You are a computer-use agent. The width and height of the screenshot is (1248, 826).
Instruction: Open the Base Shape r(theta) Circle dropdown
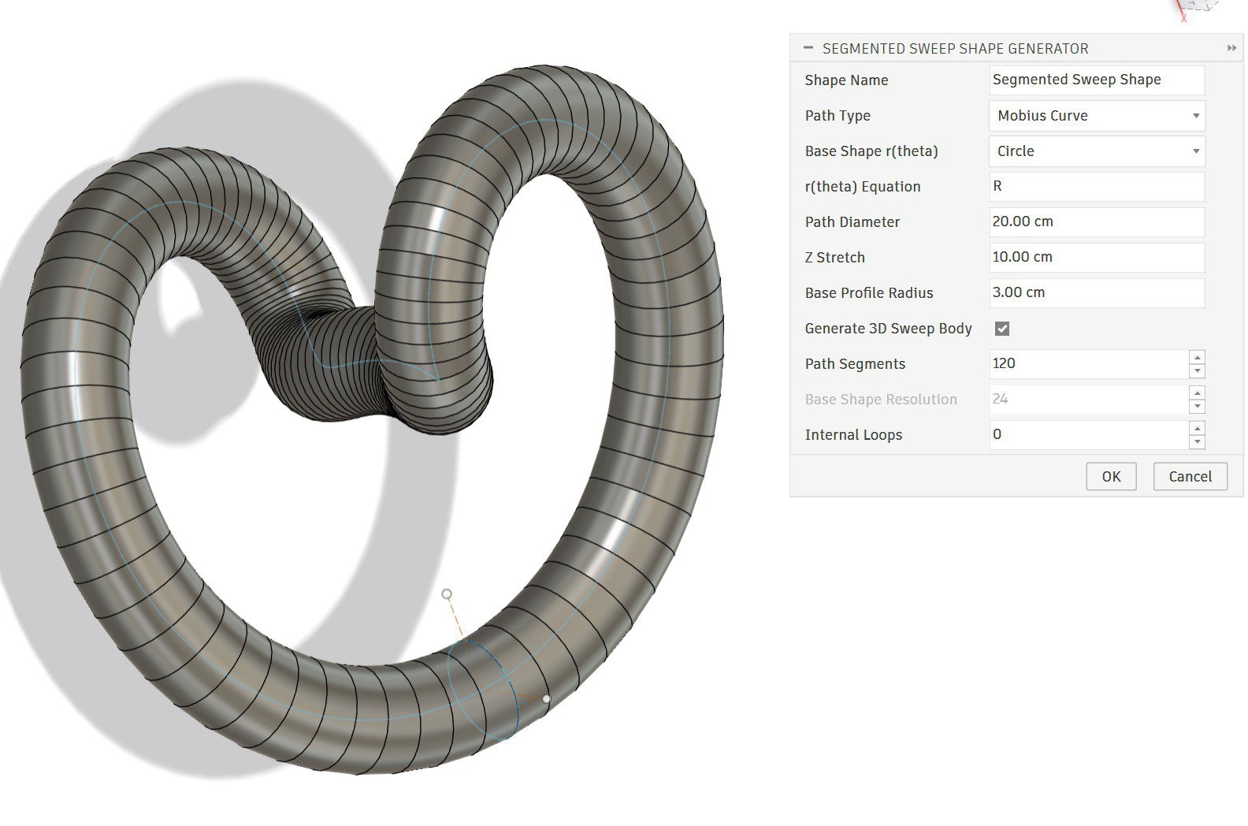click(x=1096, y=151)
